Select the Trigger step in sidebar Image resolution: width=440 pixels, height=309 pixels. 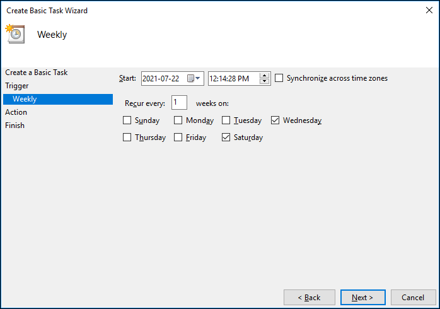[x=16, y=86]
